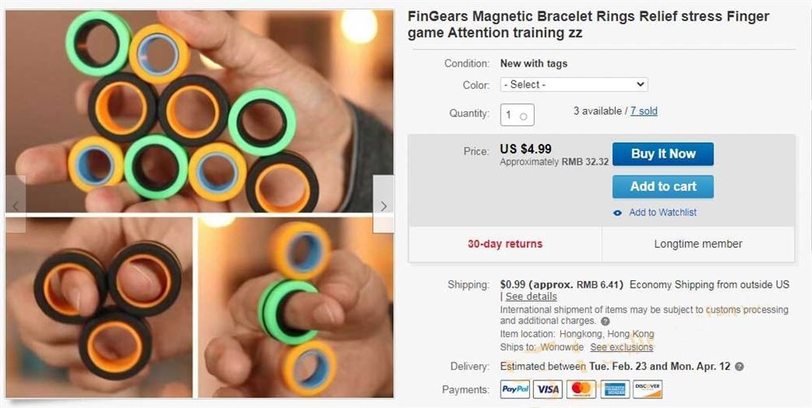Click the eye icon beside Add to Watchlist

coord(617,213)
